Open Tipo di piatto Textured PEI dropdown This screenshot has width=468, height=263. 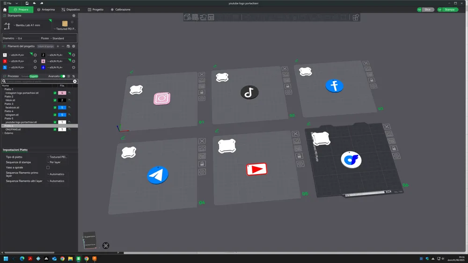coord(57,157)
